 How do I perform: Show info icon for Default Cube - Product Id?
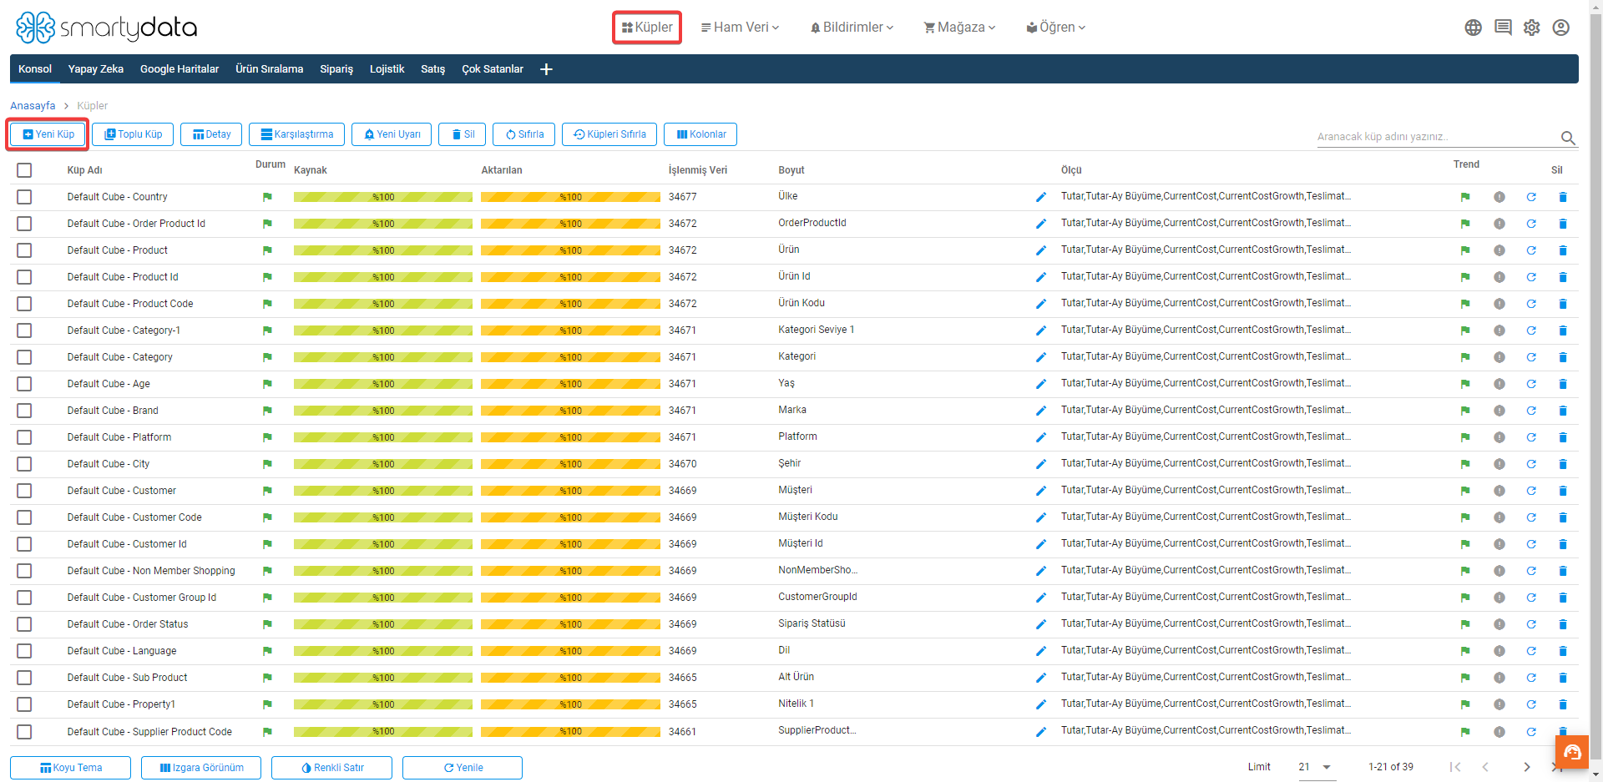1499,277
